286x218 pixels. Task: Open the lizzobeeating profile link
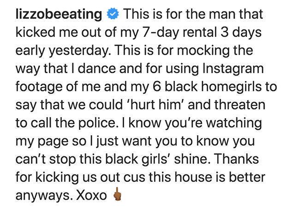(x=58, y=14)
